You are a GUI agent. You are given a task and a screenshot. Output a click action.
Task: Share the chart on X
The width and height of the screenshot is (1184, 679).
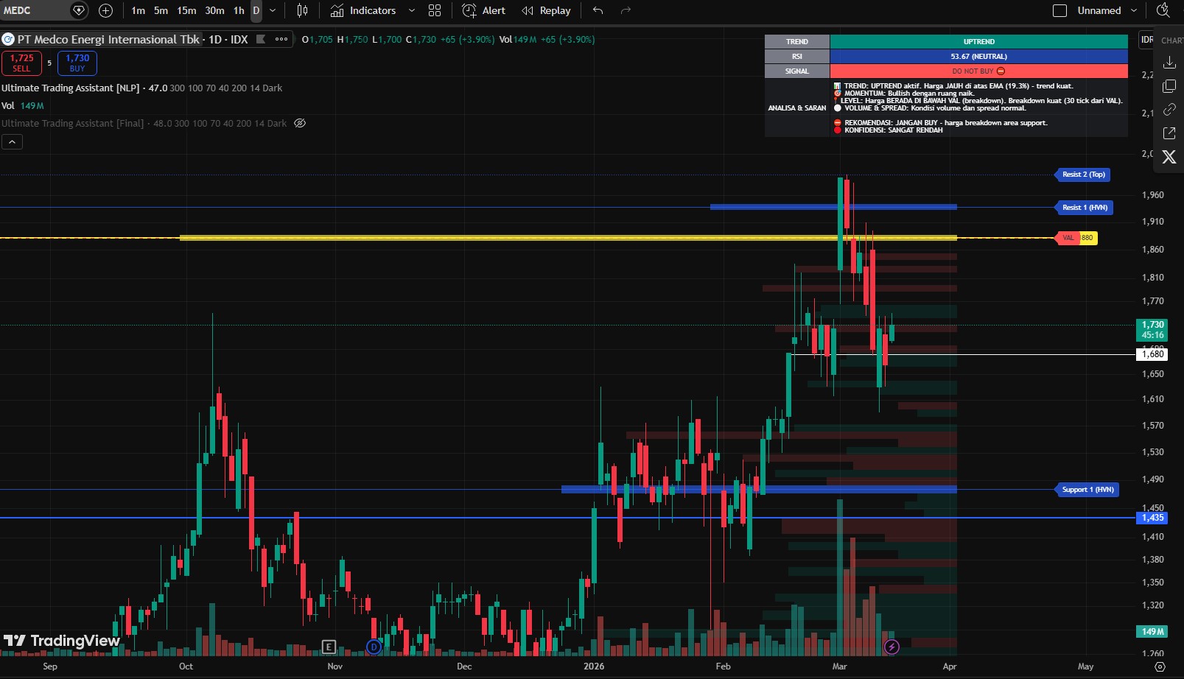pyautogui.click(x=1169, y=157)
